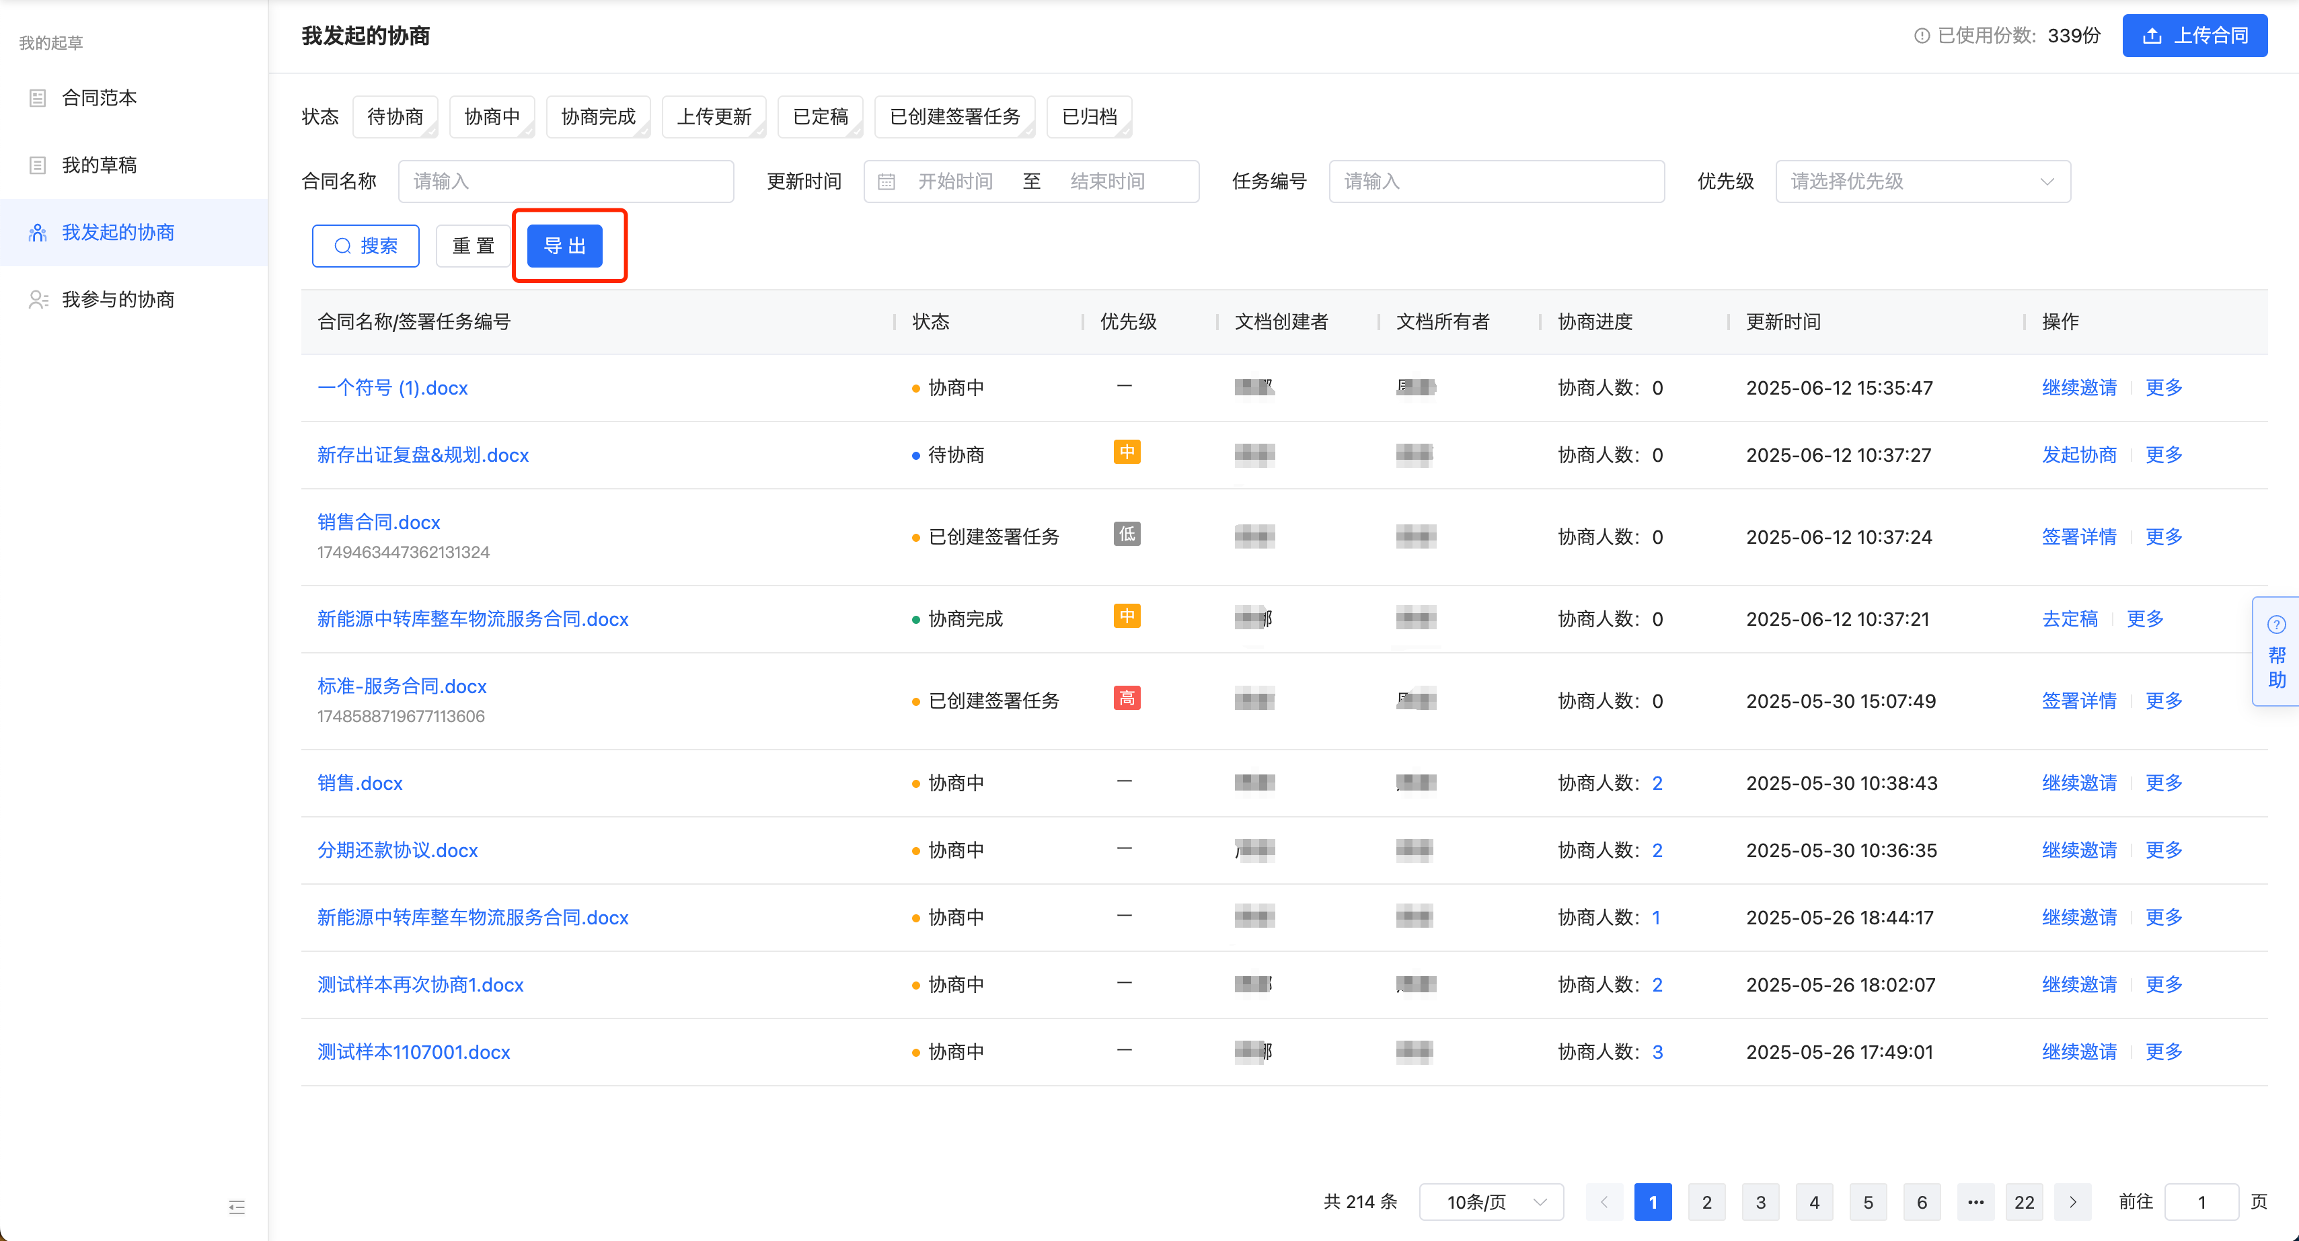Open 更多 menu for 标准-服务合同.docx
The height and width of the screenshot is (1241, 2299).
click(2163, 701)
